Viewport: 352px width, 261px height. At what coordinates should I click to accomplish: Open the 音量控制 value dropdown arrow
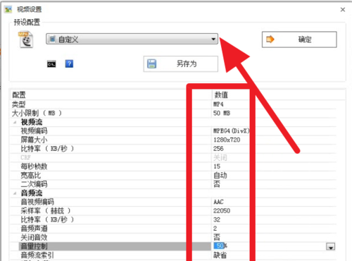point(330,246)
